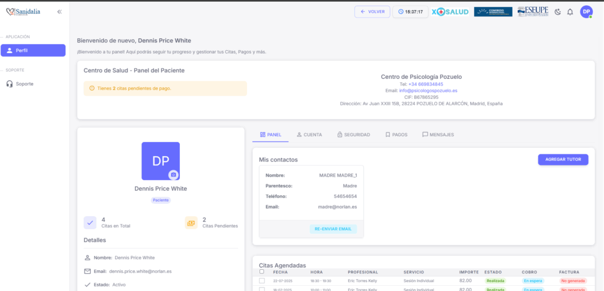Click the ESEUPE logo
This screenshot has width=604, height=291.
[533, 12]
